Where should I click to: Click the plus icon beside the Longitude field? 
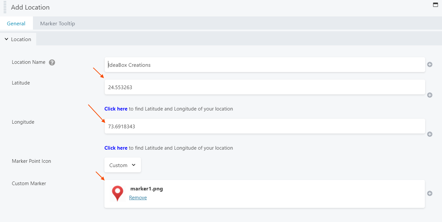[429, 134]
